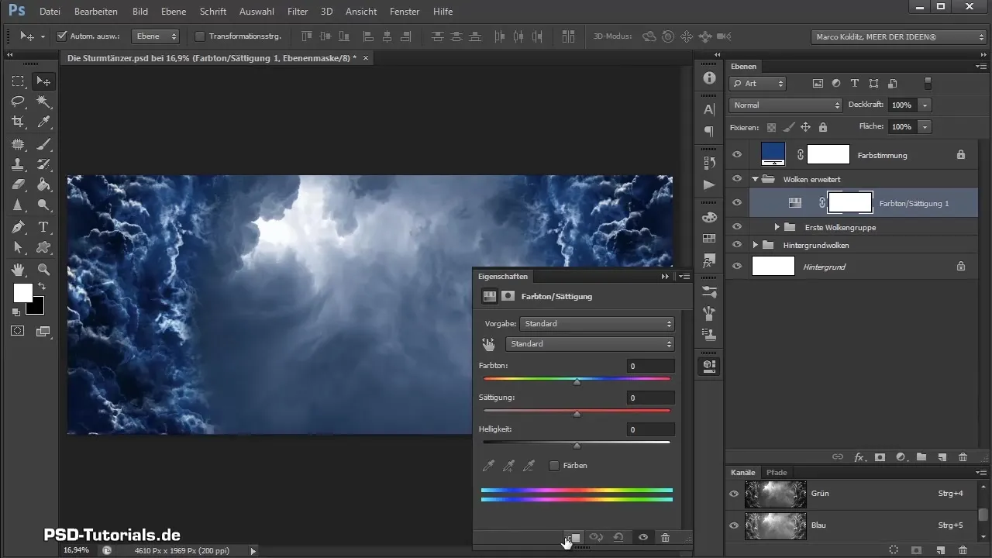Uncheck the Autom. ausw. checkbox
The image size is (992, 558).
tap(63, 36)
